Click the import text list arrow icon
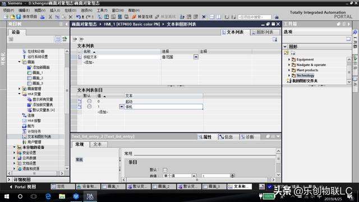Screen dimensions: 359x202 pyautogui.click(x=81, y=39)
